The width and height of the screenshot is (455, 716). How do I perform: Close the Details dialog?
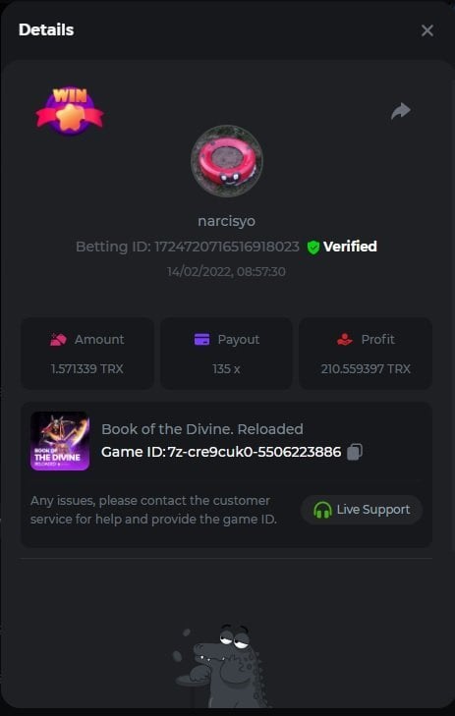[427, 30]
